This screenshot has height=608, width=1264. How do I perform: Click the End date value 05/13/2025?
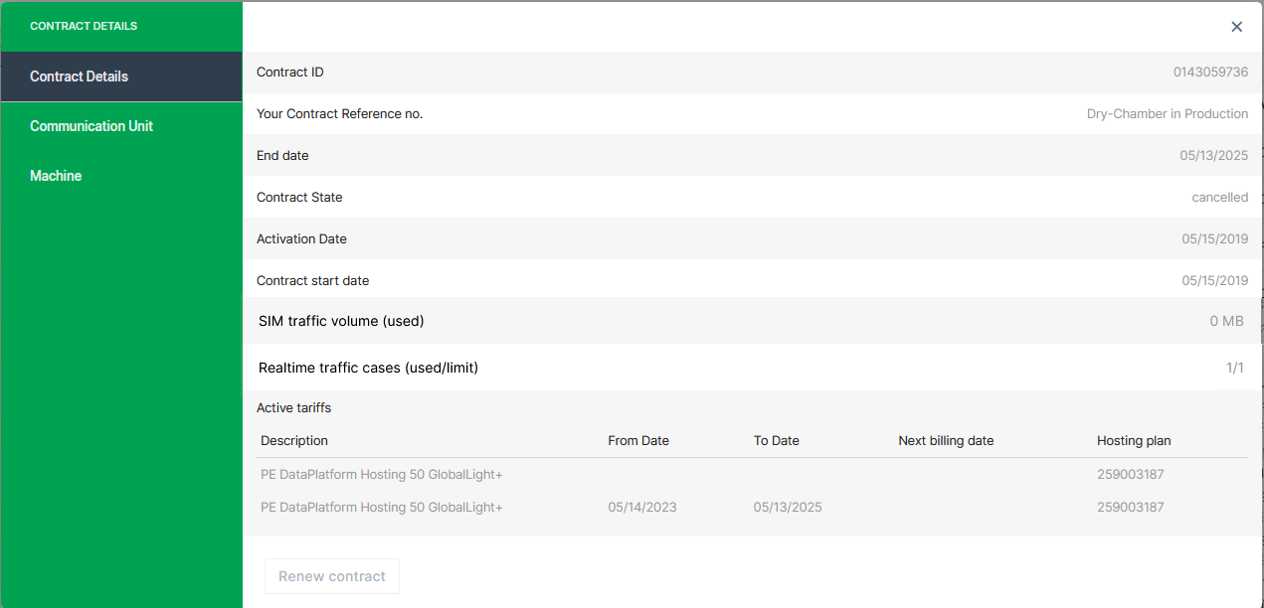click(1213, 156)
